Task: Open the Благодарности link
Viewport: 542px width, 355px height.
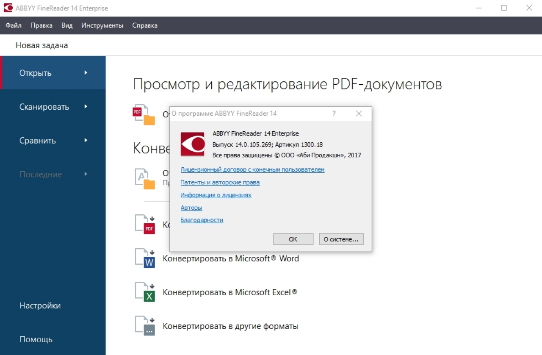Action: point(202,220)
